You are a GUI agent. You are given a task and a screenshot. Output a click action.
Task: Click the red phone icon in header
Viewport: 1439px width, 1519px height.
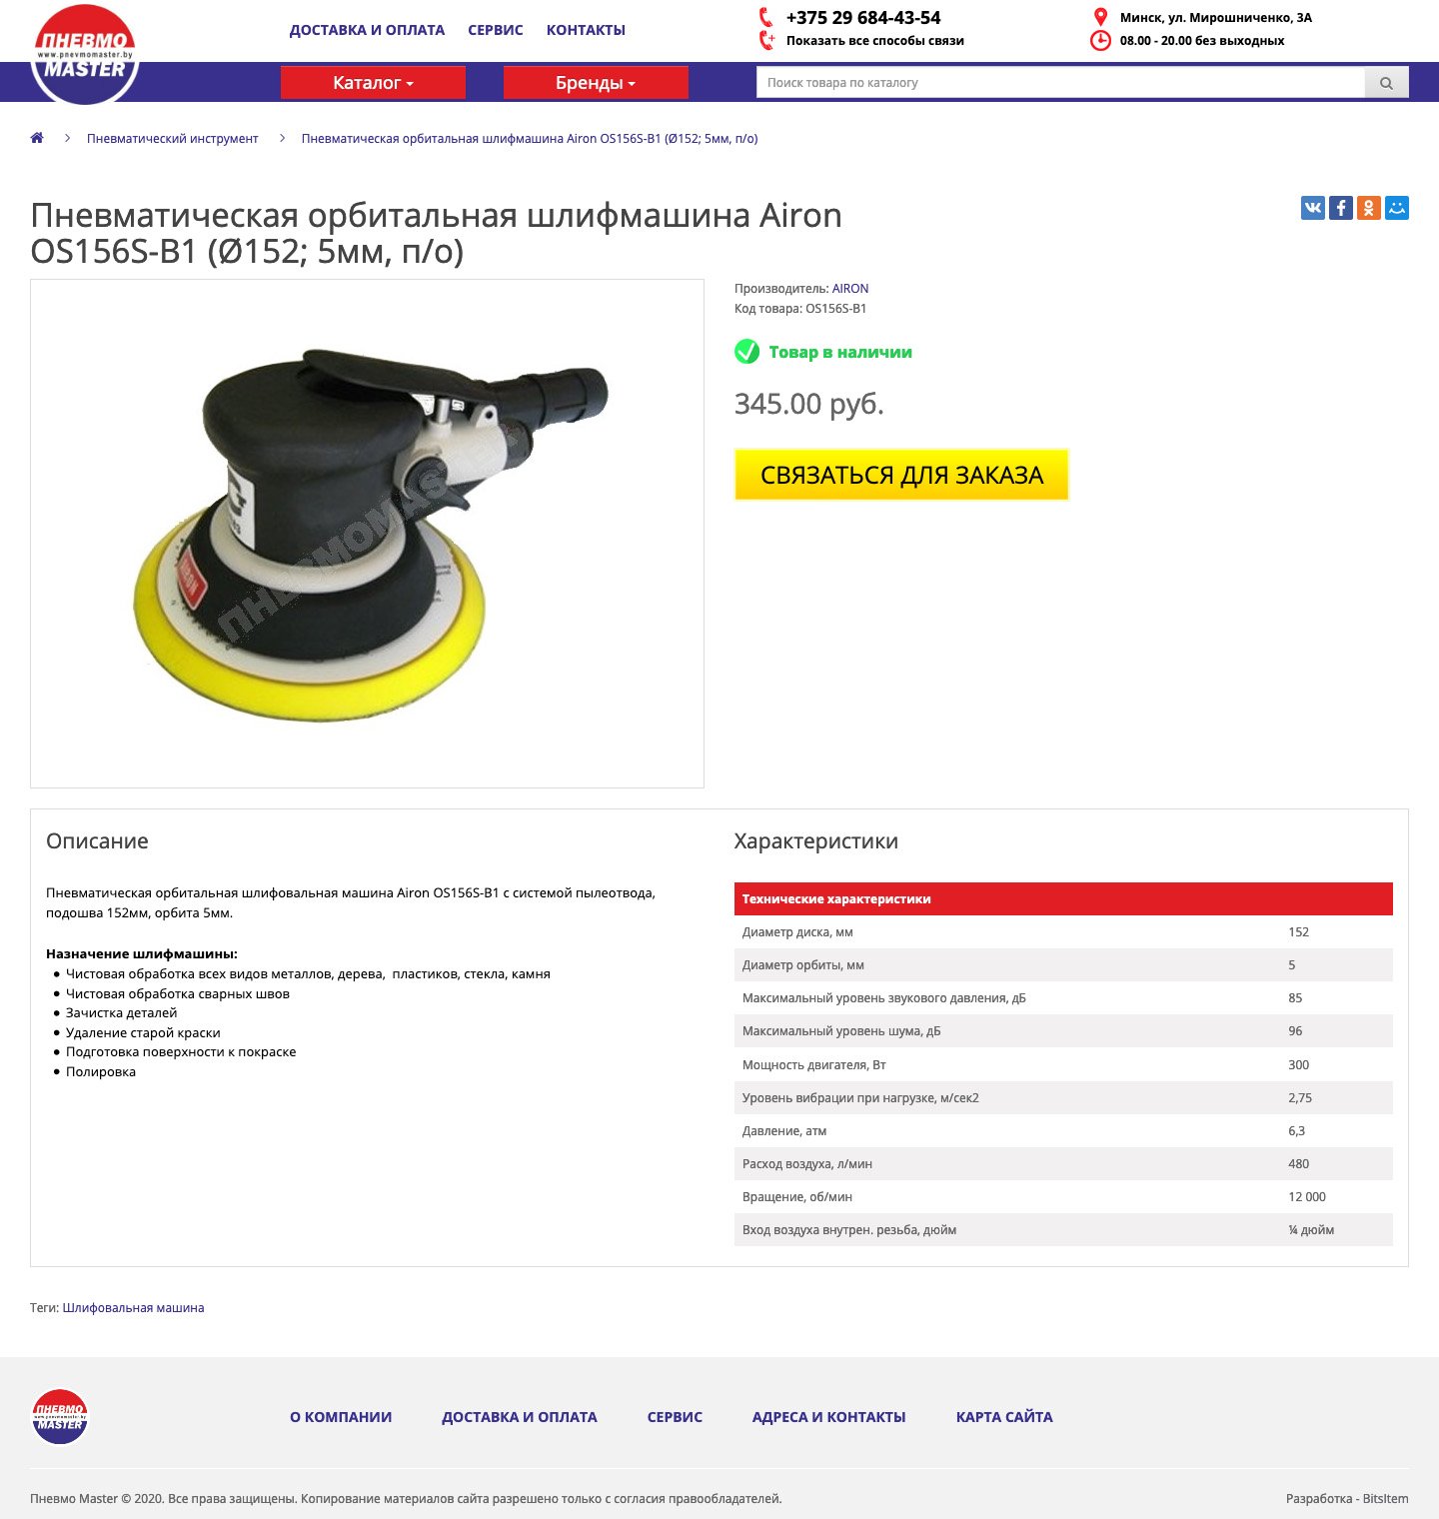coord(765,17)
